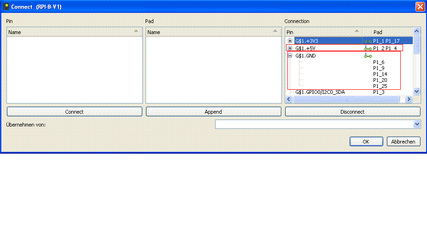Select the G$1.+3V3 pin entry
This screenshot has height=236, width=427.
point(307,41)
